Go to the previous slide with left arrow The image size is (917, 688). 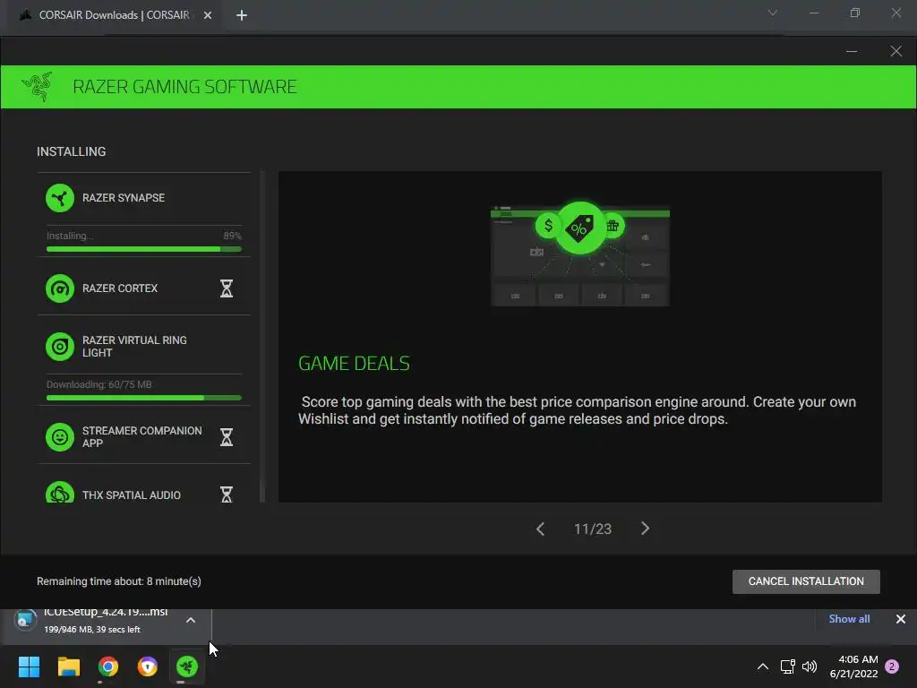pyautogui.click(x=540, y=529)
